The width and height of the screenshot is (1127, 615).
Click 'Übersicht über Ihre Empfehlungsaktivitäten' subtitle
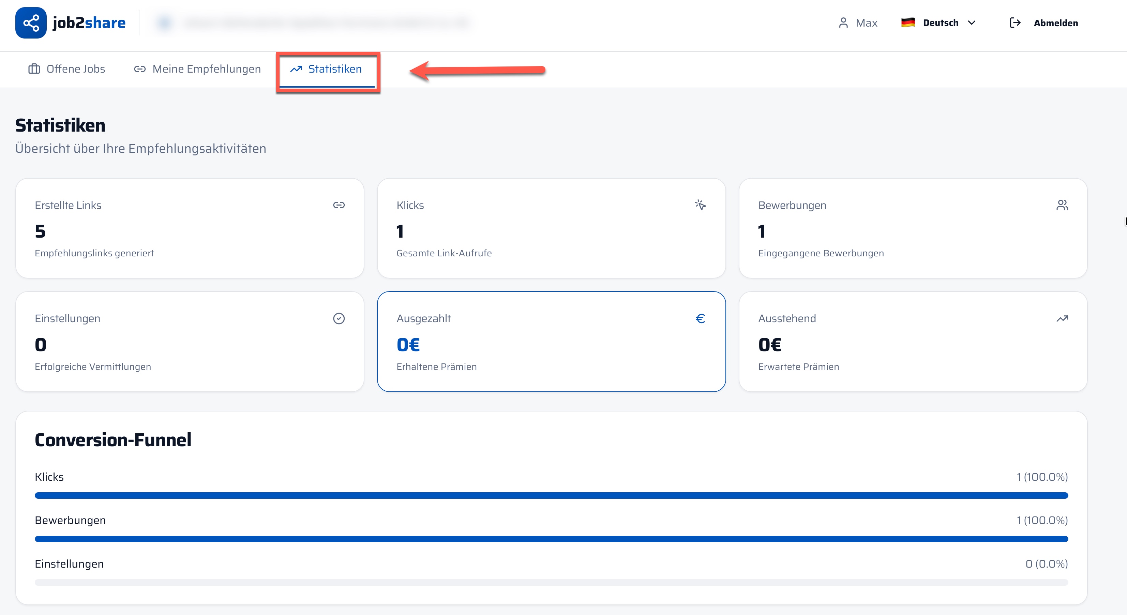[141, 148]
